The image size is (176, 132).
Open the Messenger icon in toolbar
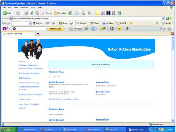point(119,13)
